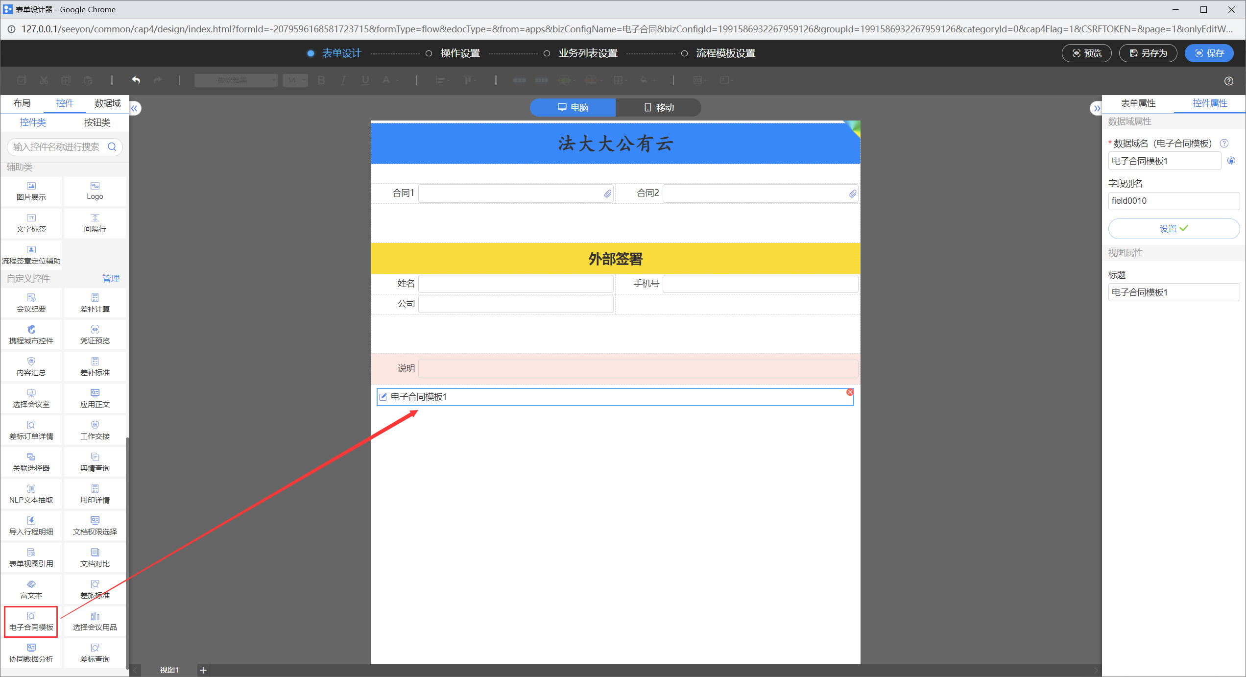Remove 电子合同模板1 field with red X
1246x677 pixels.
850,392
